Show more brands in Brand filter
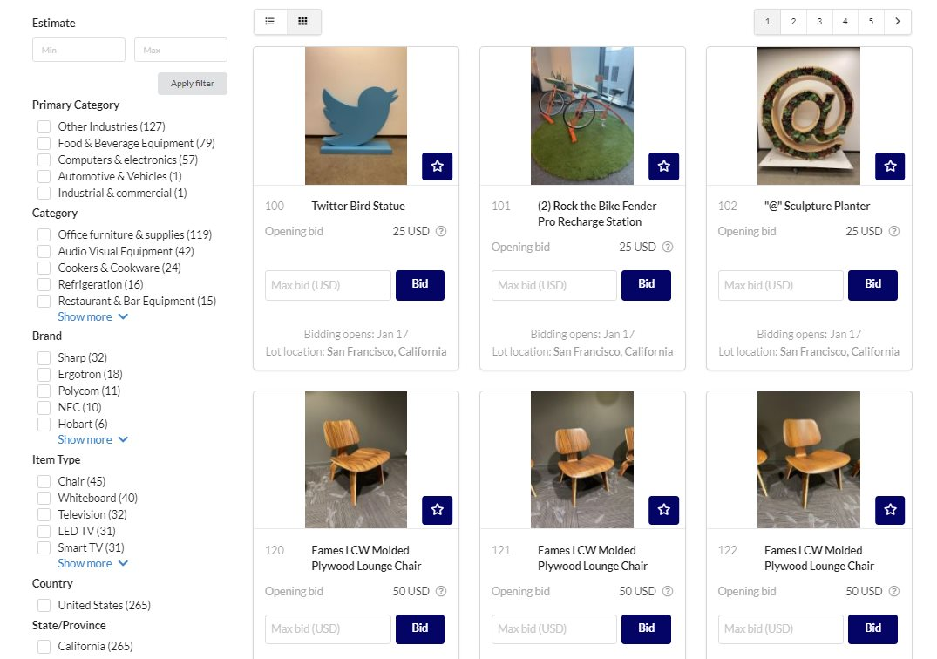Image resolution: width=937 pixels, height=659 pixels. click(92, 440)
